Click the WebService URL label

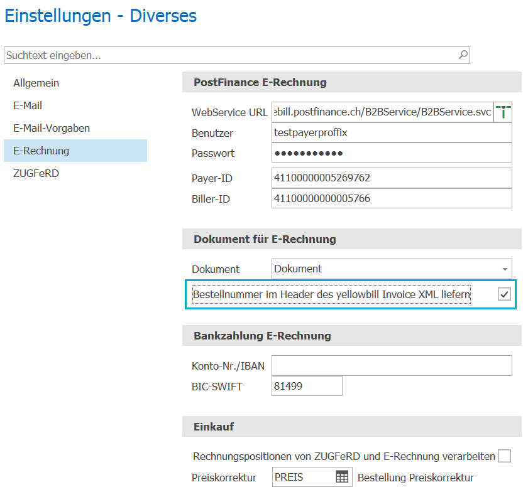(229, 112)
